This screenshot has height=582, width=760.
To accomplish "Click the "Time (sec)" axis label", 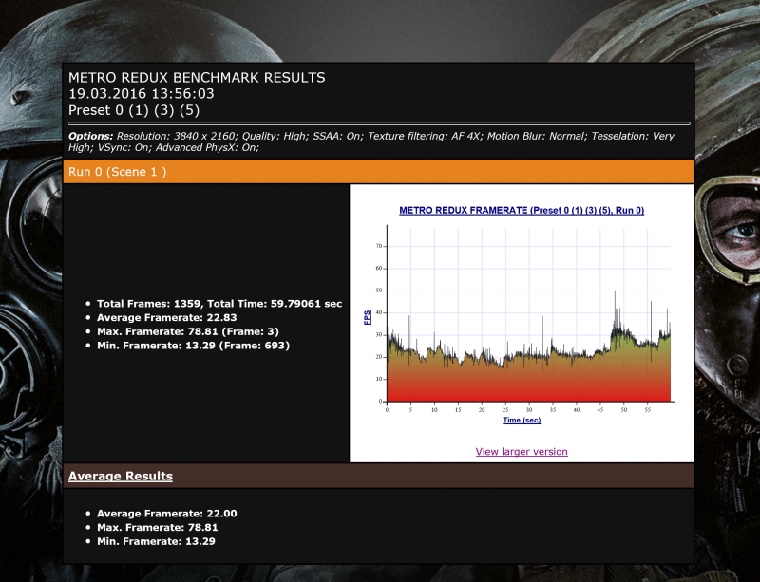I will (522, 421).
